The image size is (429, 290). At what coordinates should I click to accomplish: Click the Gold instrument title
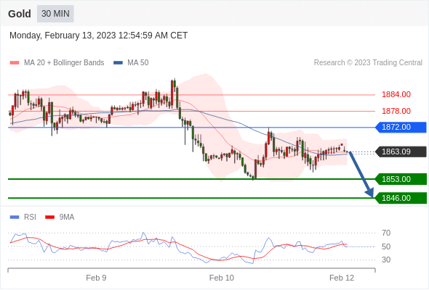pyautogui.click(x=20, y=14)
